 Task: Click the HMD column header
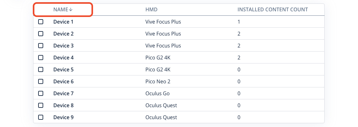point(151,9)
